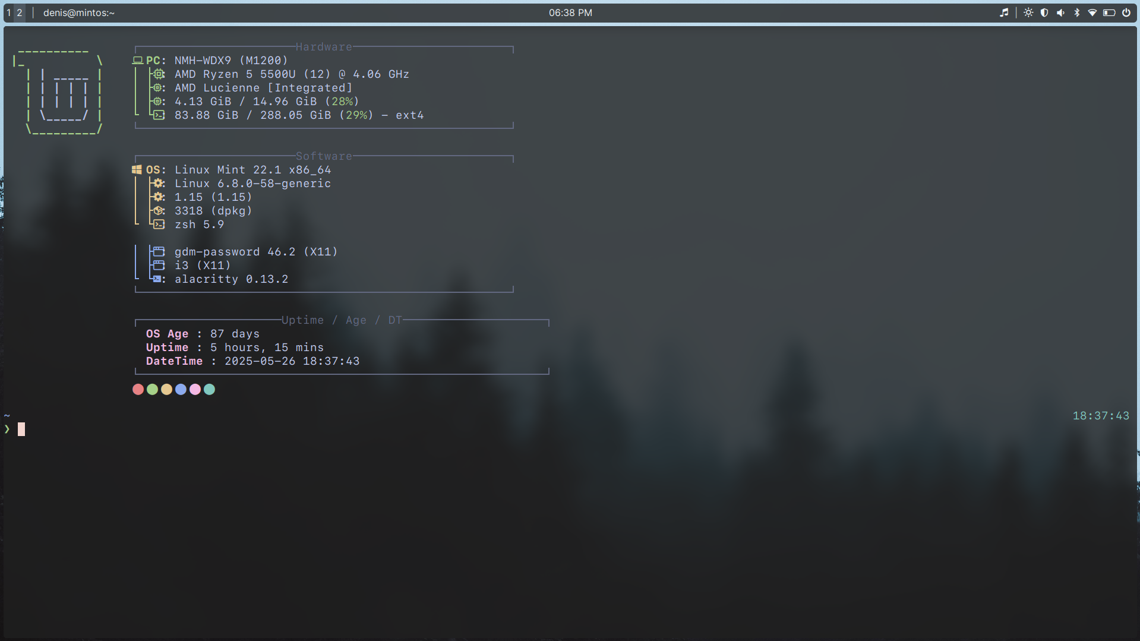This screenshot has height=641, width=1140.
Task: Click the CPU icon beside AMD Ryzen 5
Action: tap(159, 74)
